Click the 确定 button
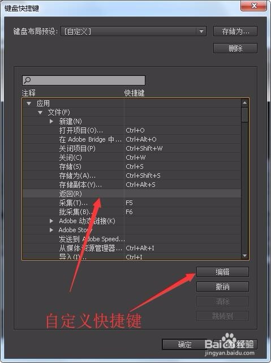 [x=184, y=344]
